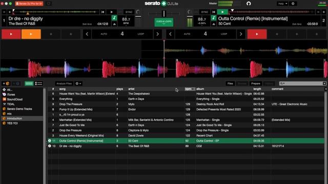Viewport: 328px width, 184px height.
Task: Click the minus button on deck 1 pitch
Action: pos(4,12)
